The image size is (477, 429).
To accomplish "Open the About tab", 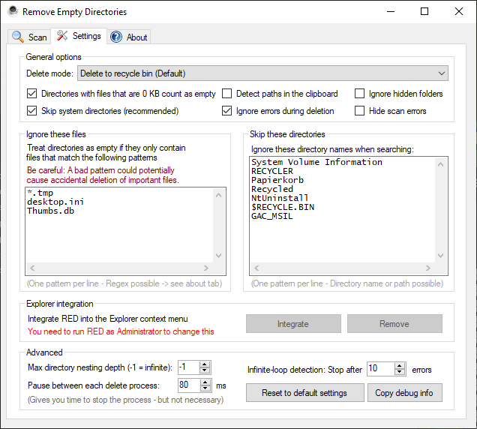I will click(x=129, y=37).
